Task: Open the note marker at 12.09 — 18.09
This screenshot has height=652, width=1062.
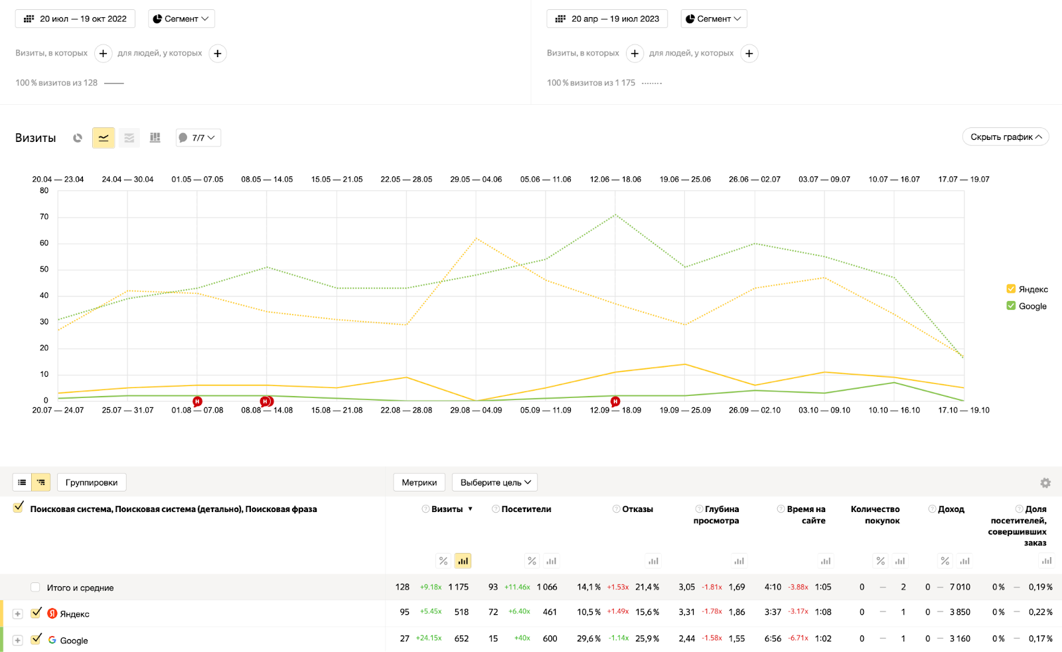Action: click(x=615, y=401)
